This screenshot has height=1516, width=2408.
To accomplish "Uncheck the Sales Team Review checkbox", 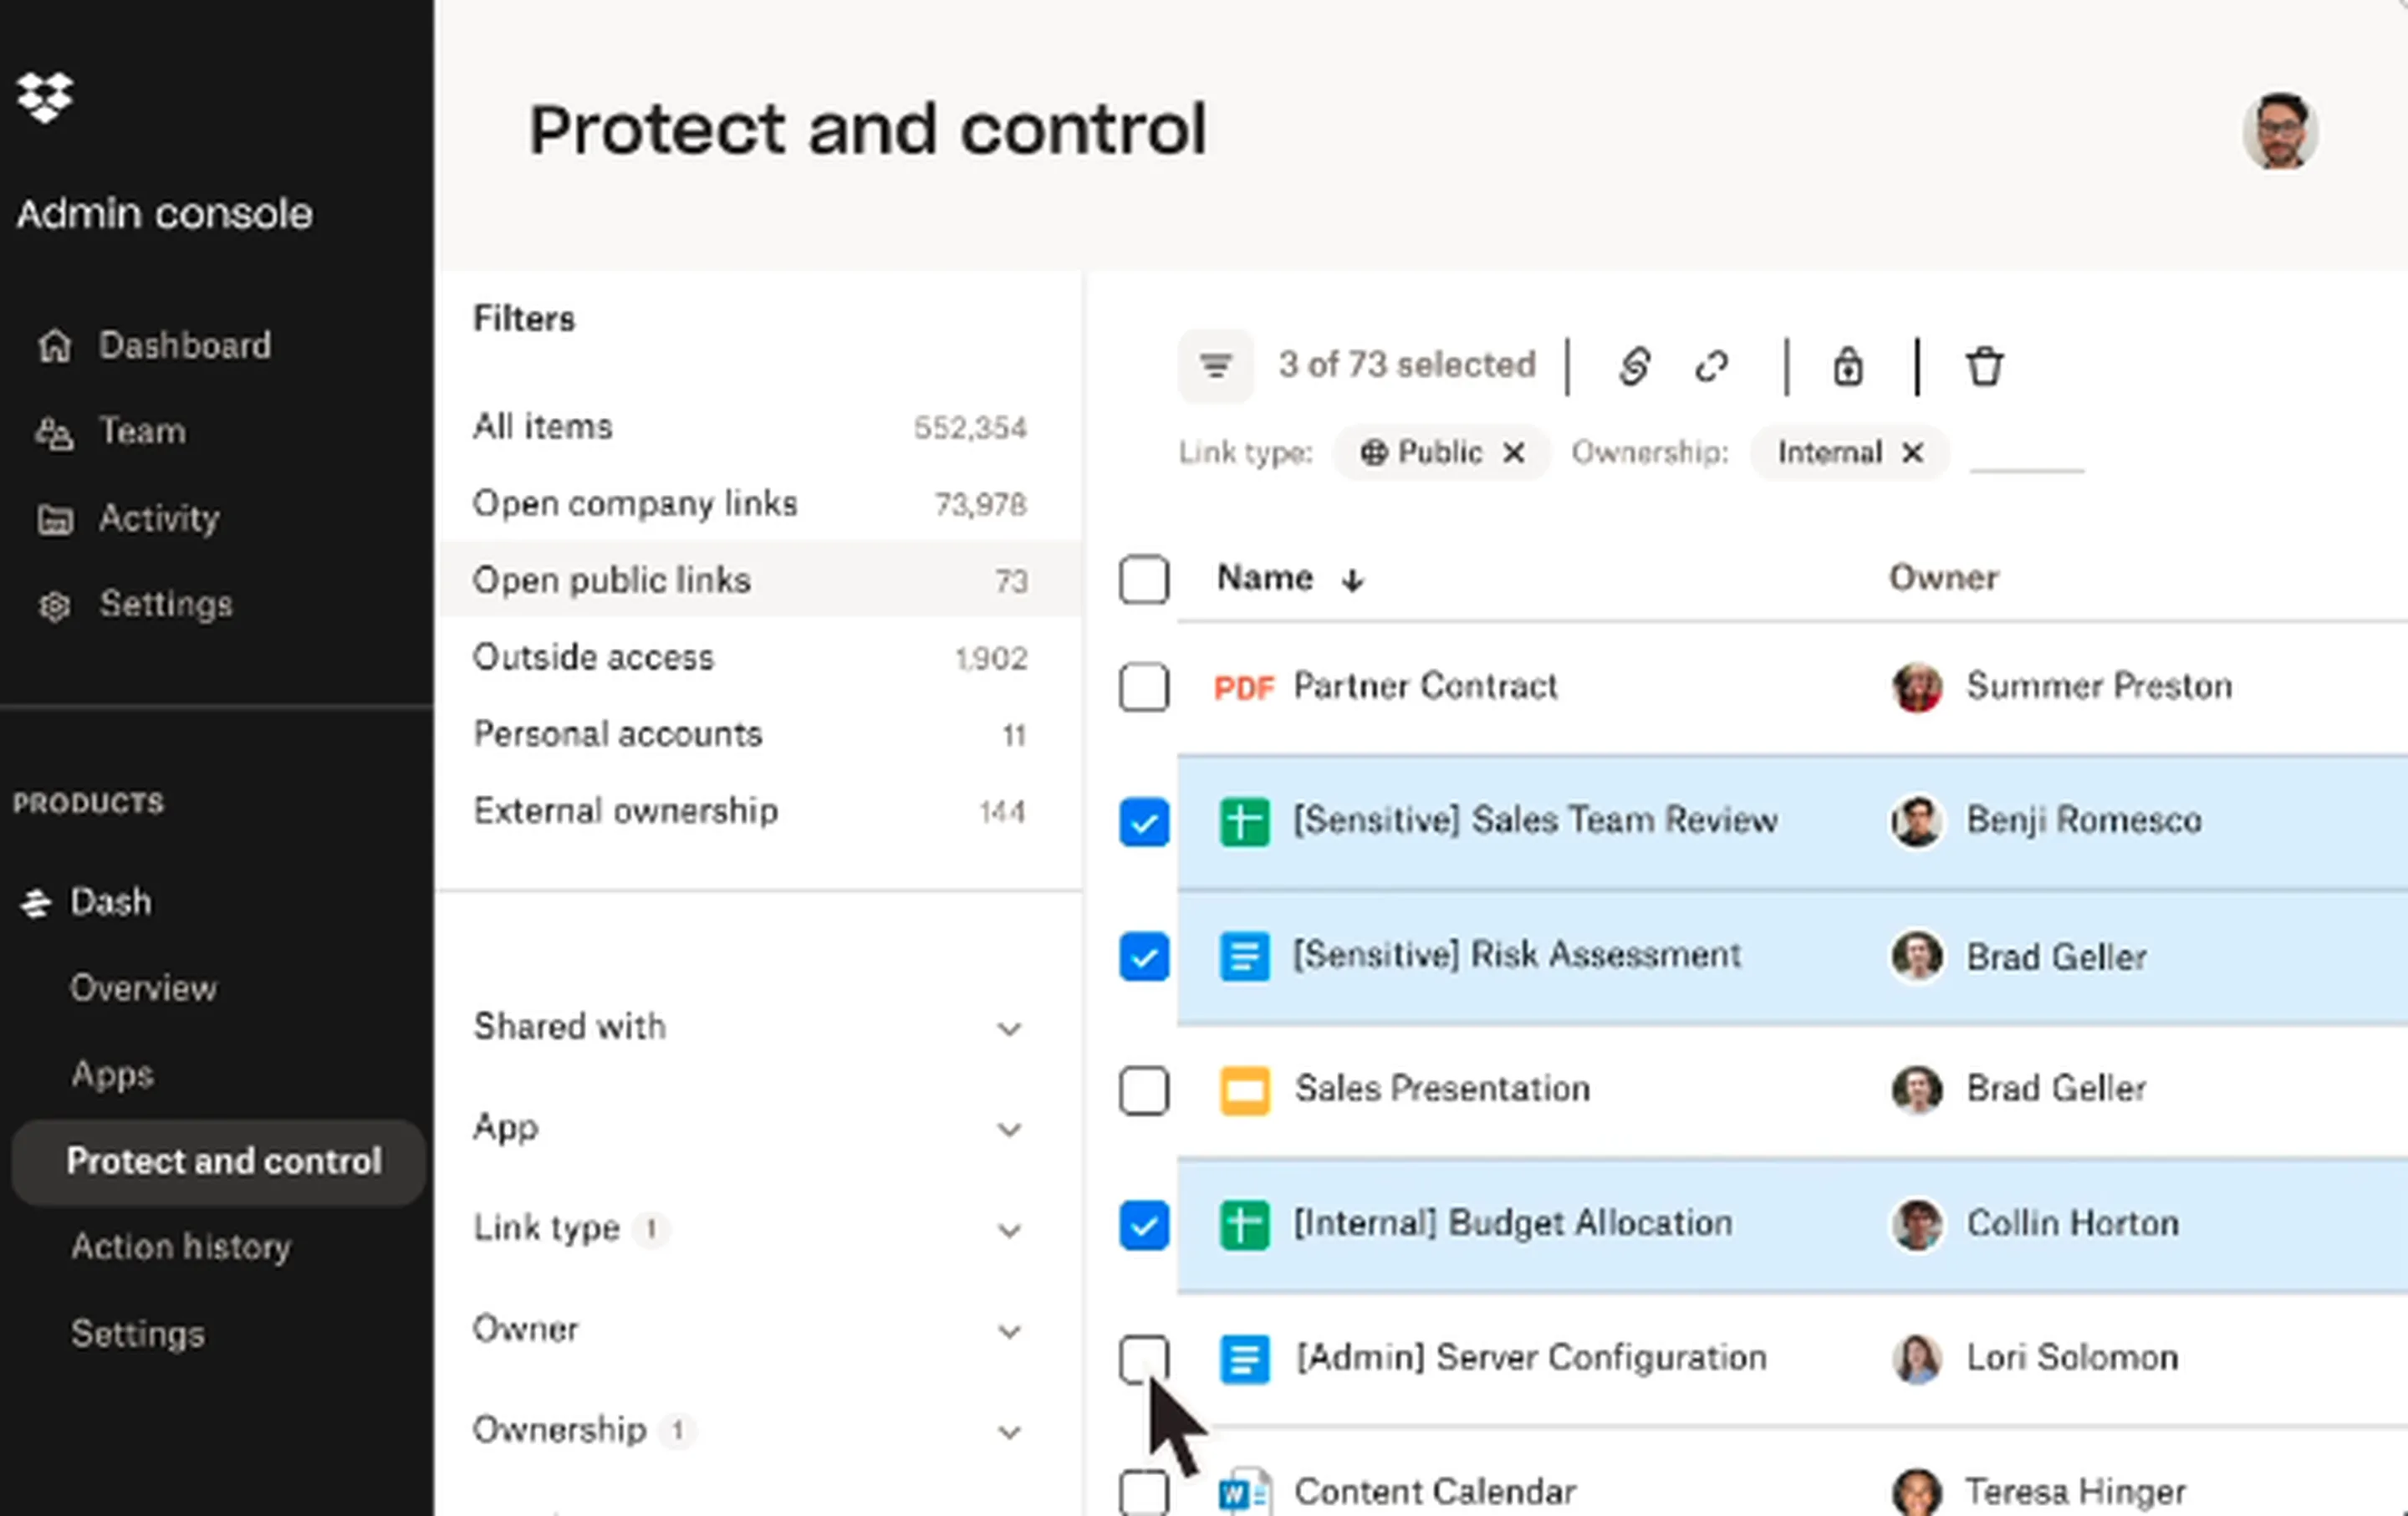I will click(1144, 822).
